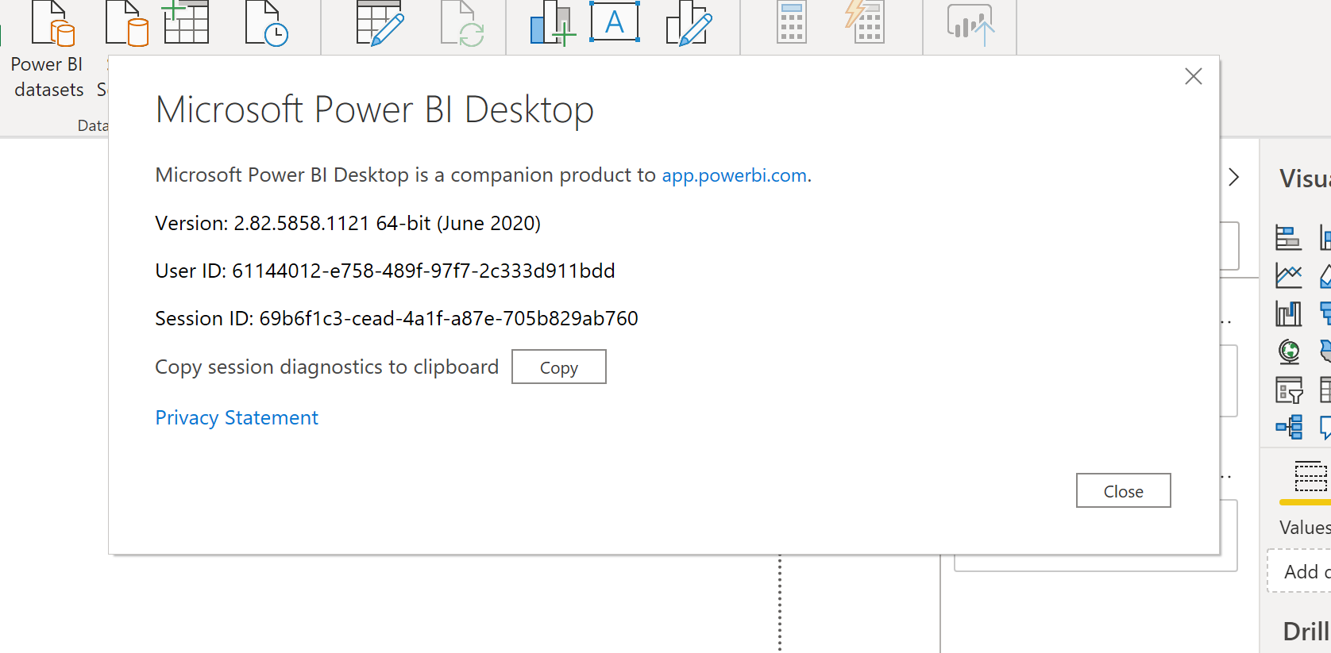1331x653 pixels.
Task: Click the Refresh data icon
Action: [463, 23]
